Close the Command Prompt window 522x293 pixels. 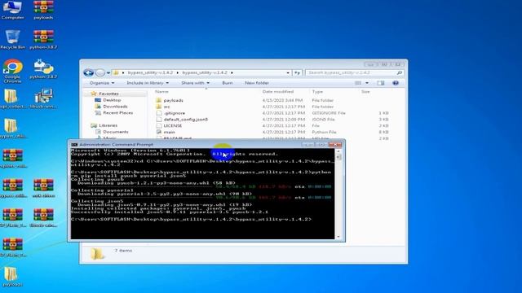[x=335, y=145]
